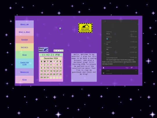
Task: Click the Guest book sign icon
Action: tap(43, 50)
